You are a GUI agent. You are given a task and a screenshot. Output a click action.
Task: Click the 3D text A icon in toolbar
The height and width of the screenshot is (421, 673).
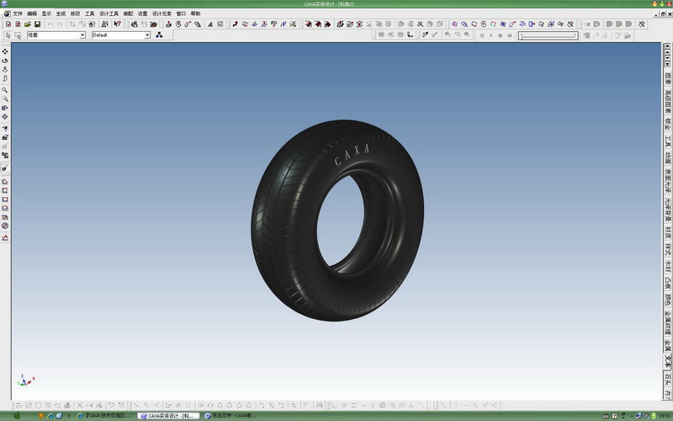pyautogui.click(x=210, y=24)
